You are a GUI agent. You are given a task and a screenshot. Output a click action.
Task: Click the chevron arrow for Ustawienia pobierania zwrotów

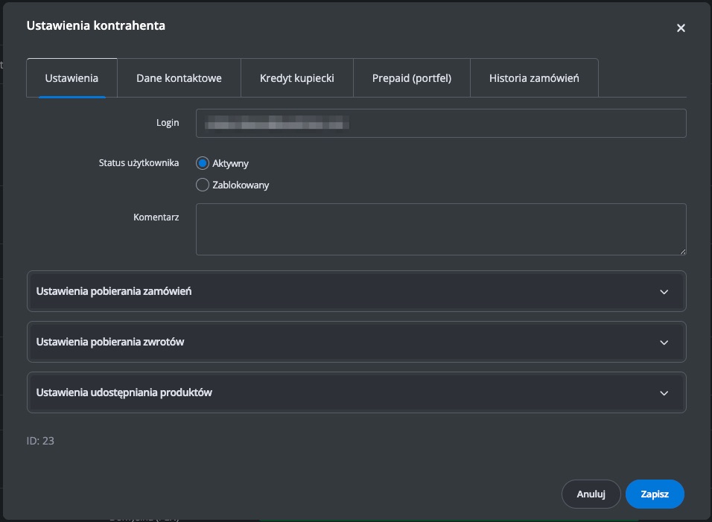pos(664,343)
